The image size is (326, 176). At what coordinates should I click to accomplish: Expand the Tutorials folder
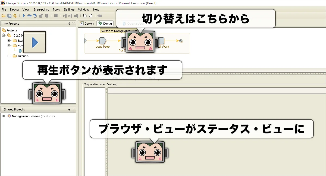point(9,56)
